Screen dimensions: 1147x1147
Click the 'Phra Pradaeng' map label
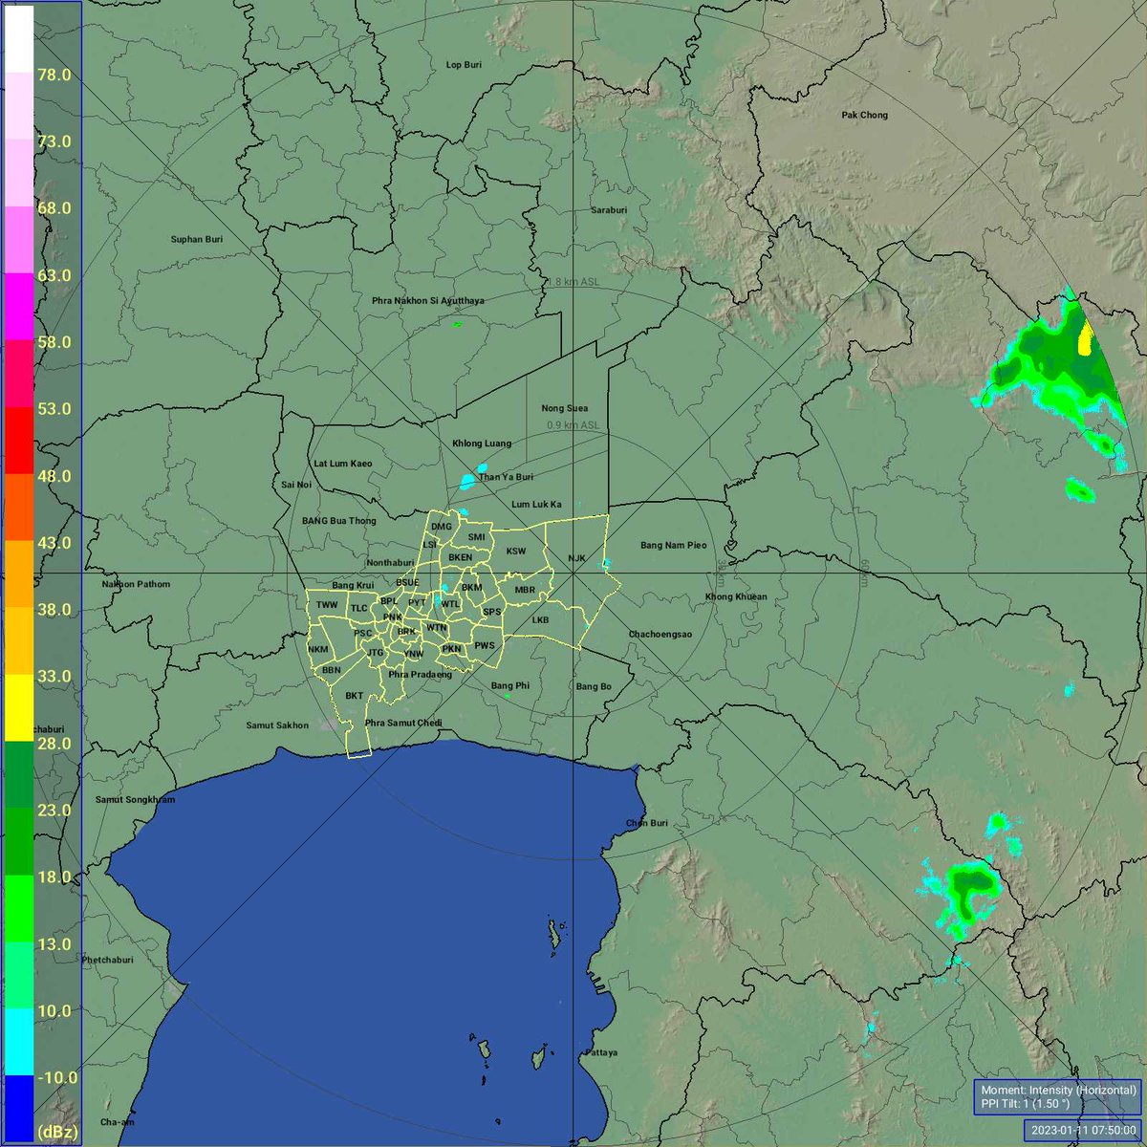[420, 675]
